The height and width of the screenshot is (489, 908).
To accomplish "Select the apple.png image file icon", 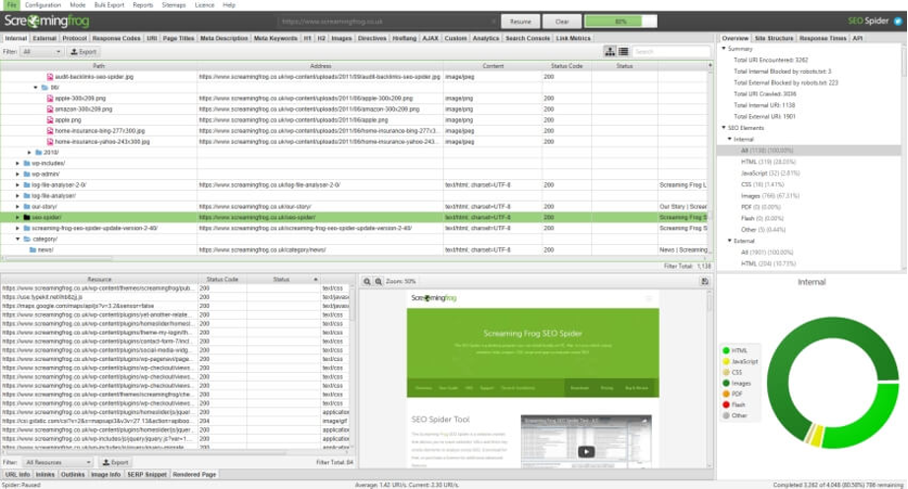I will (49, 119).
